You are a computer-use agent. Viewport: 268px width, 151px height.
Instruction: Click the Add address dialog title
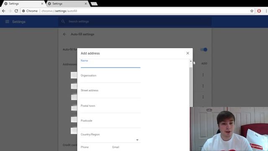[90, 53]
